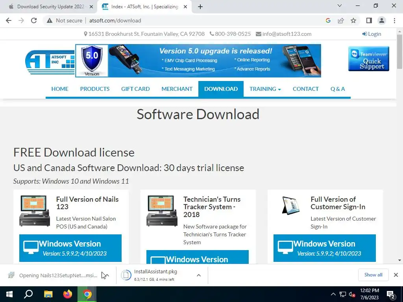Open the taskbar clock and date

pos(369,294)
